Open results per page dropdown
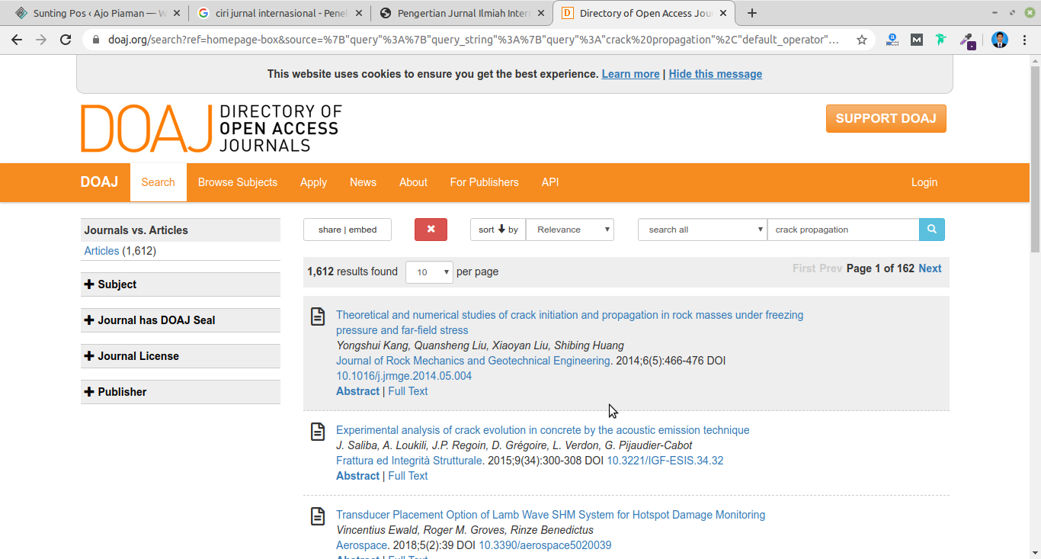 pyautogui.click(x=429, y=272)
